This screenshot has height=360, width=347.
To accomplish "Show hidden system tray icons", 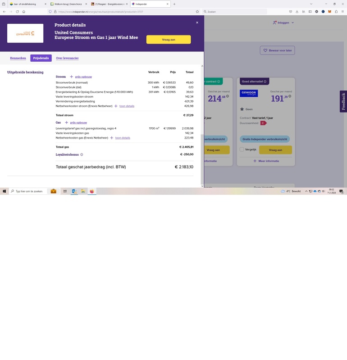I will [x=306, y=191].
